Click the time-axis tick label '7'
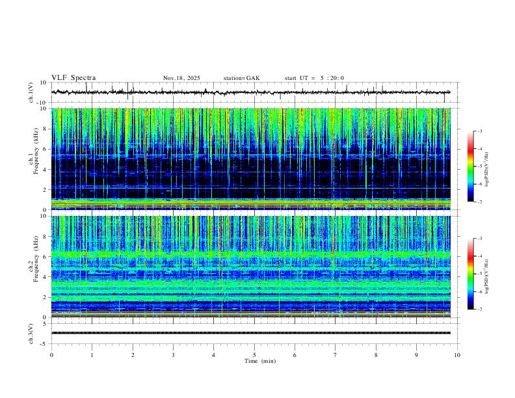Screen dimensions: 515x398 pos(336,355)
